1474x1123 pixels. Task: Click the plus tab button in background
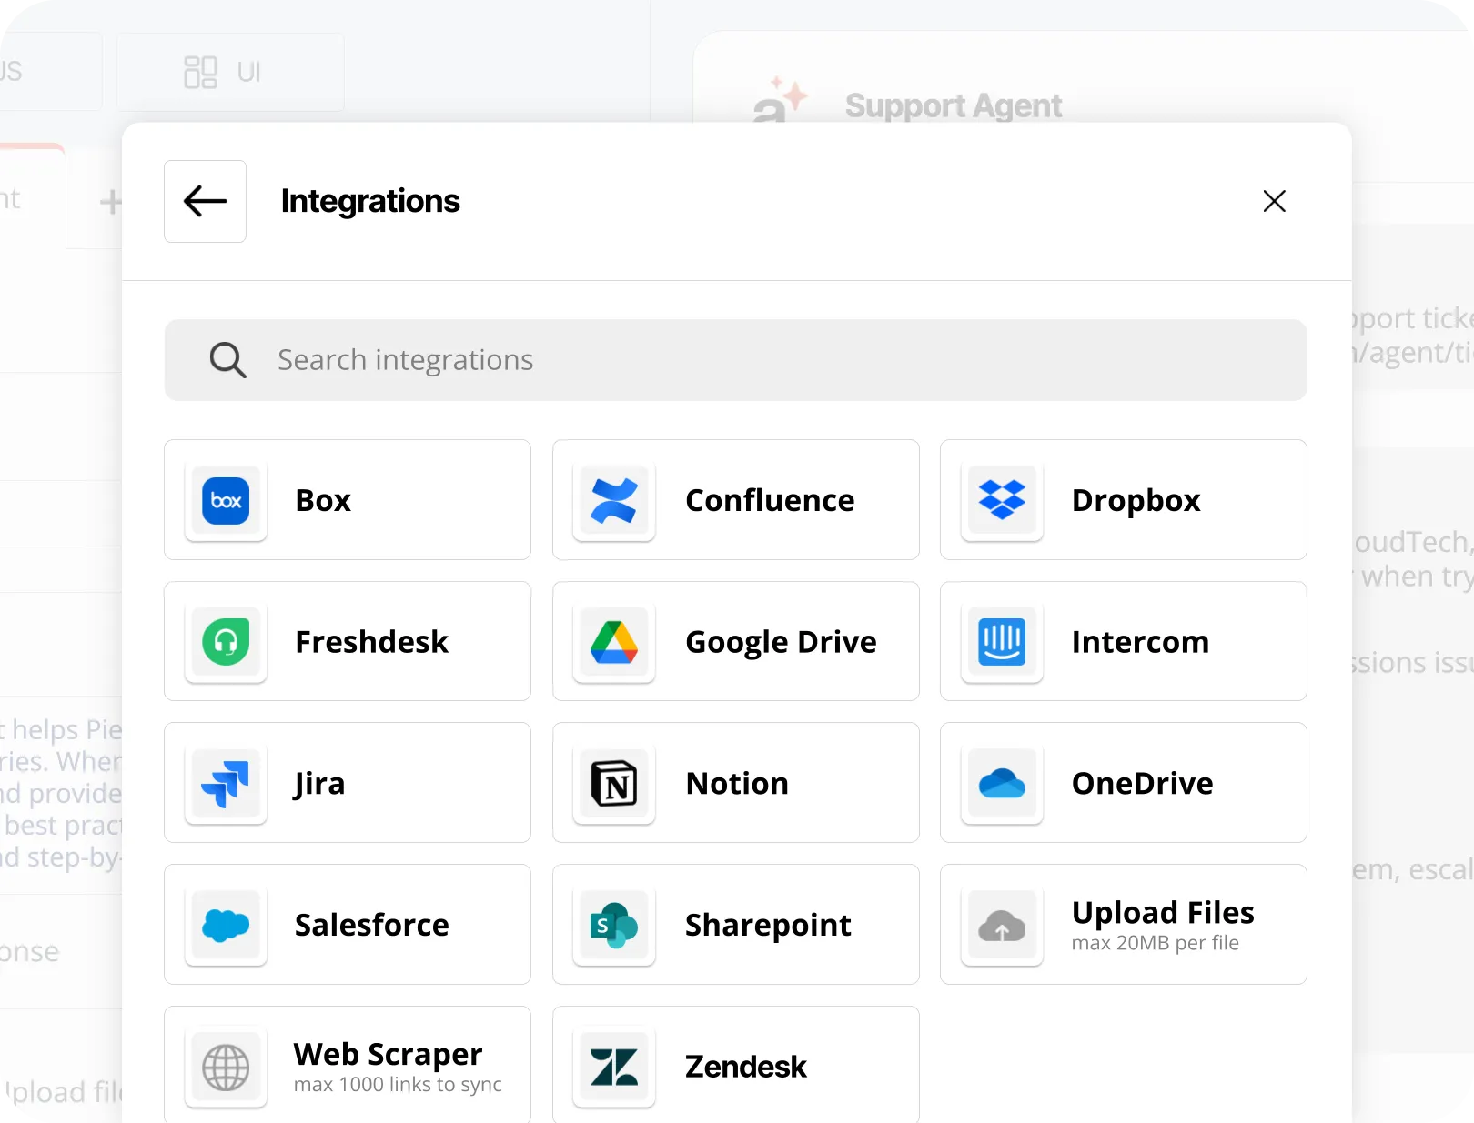point(110,201)
